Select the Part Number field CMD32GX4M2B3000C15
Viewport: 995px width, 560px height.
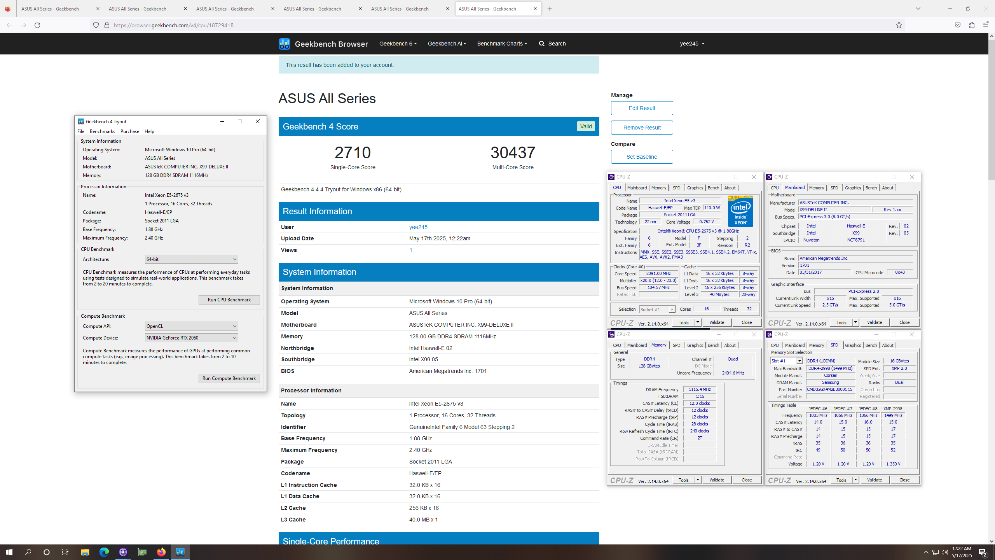click(830, 390)
